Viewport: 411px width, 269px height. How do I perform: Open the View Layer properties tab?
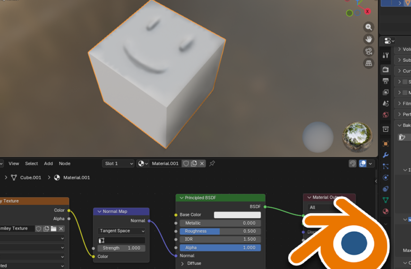(x=385, y=92)
